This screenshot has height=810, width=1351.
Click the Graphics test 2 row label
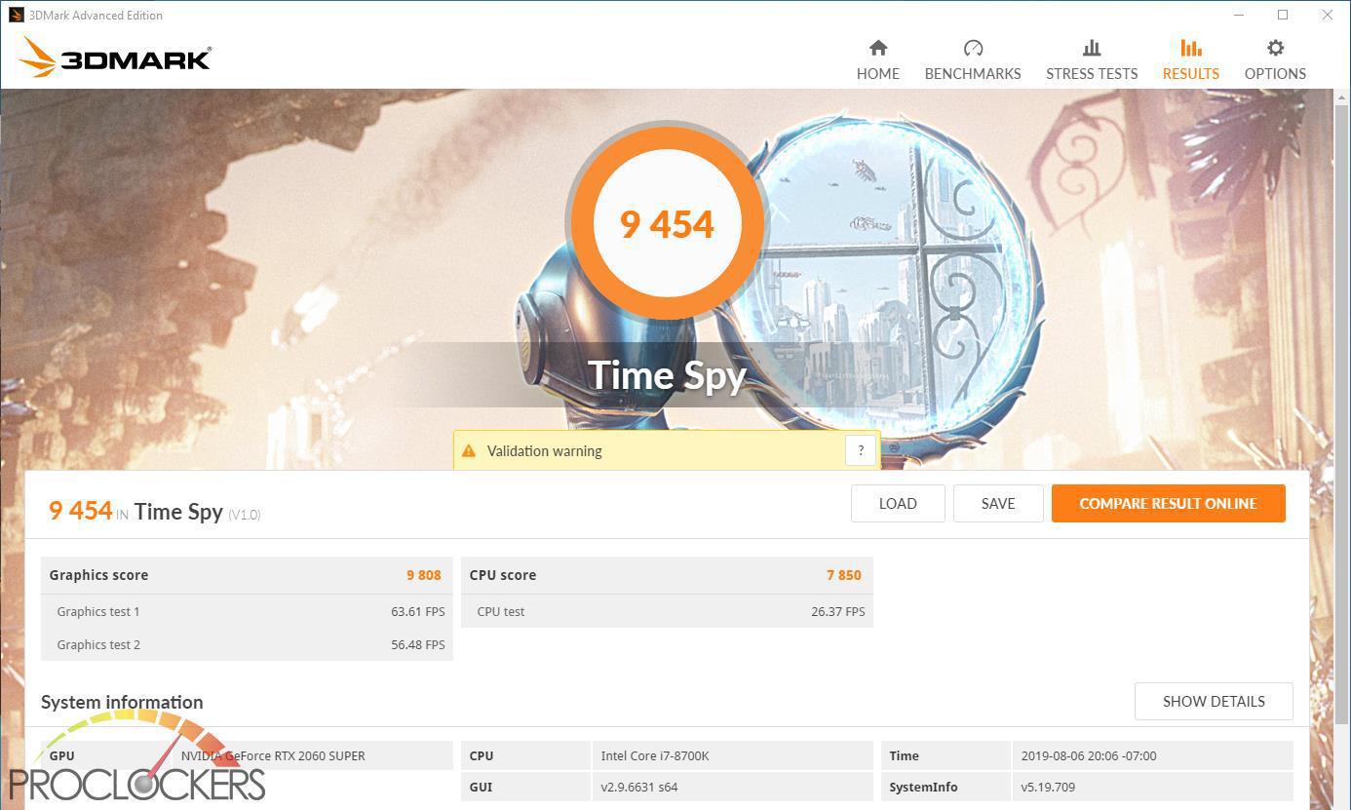coord(98,644)
